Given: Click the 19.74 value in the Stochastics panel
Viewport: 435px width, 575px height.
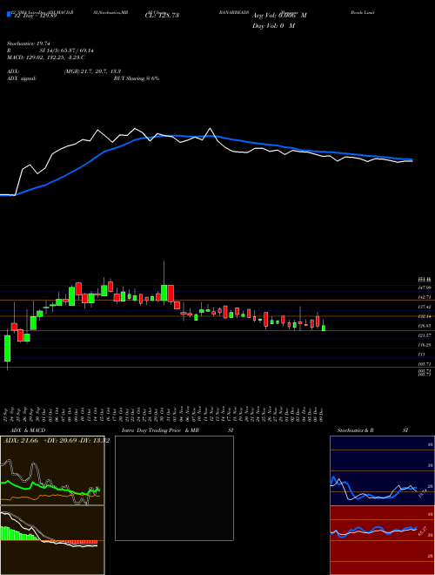Looking at the screenshot, I should click(x=423, y=493).
